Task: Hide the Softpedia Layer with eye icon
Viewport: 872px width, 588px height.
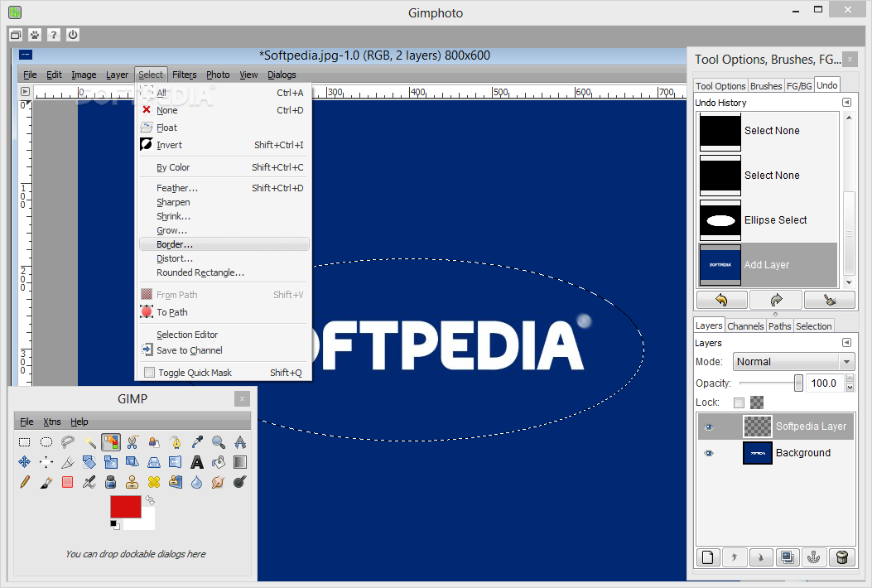Action: [x=709, y=427]
